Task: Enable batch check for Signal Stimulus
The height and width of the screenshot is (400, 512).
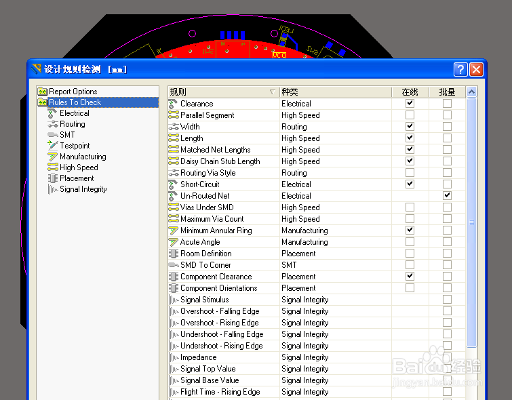Action: pos(447,300)
